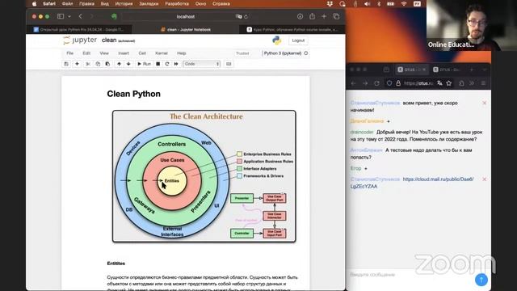Toggle the Safari sidebar icon
The height and width of the screenshot is (291, 517).
61,16
